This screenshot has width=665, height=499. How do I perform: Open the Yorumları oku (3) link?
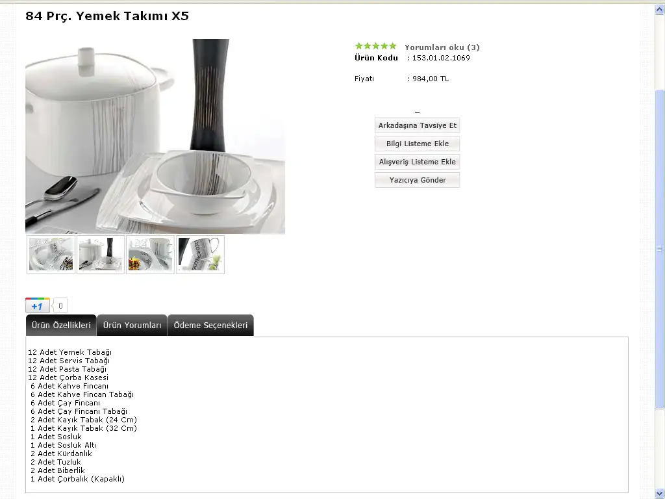[442, 47]
